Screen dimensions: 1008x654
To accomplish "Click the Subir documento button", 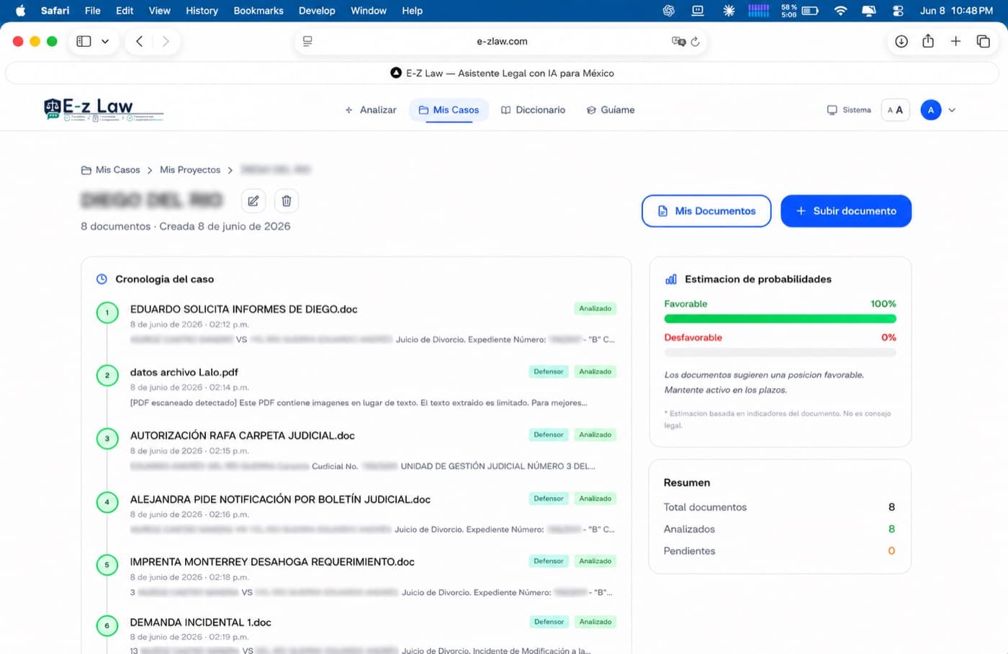I will pos(846,211).
